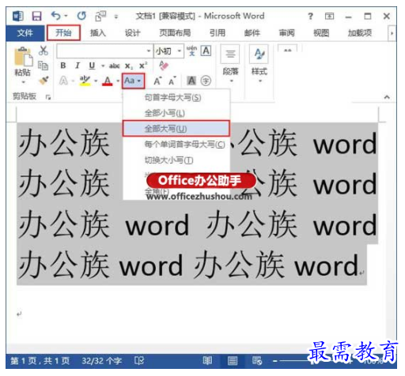Toggle Underline formatting
Image resolution: width=405 pixels, height=376 pixels.
[92, 66]
